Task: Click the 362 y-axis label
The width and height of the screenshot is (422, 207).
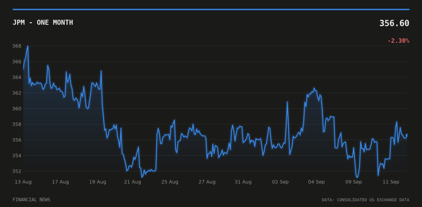Action: [x=16, y=93]
